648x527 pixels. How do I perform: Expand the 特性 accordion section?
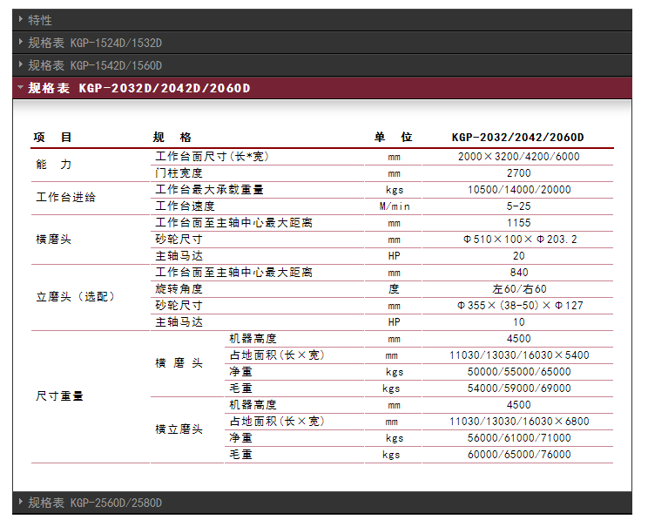click(322, 20)
